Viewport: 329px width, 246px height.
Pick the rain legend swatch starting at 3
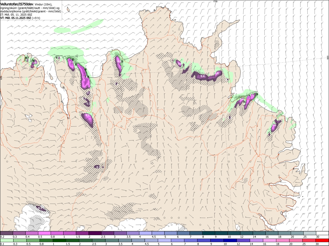112,240
